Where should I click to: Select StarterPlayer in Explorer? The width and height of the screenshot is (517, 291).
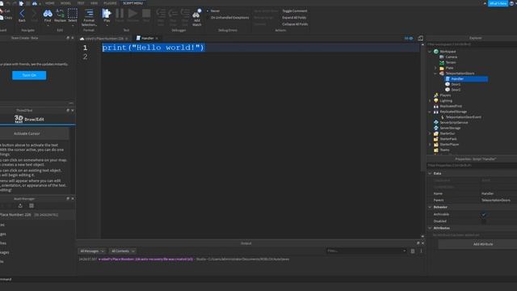449,144
